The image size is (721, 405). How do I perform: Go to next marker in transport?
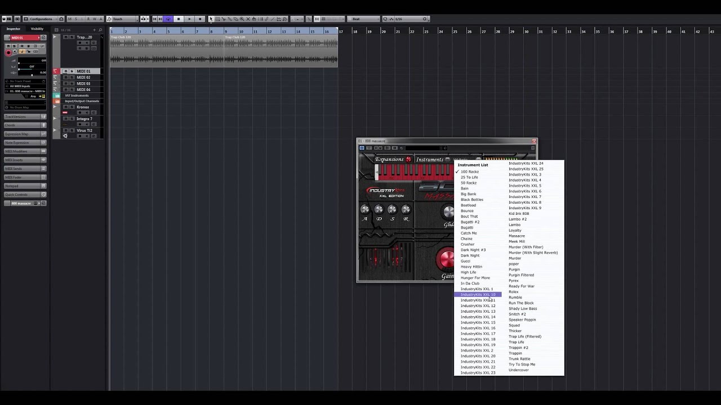click(160, 19)
